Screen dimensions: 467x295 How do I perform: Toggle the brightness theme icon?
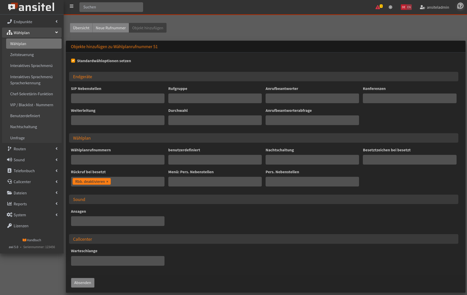tap(390, 7)
